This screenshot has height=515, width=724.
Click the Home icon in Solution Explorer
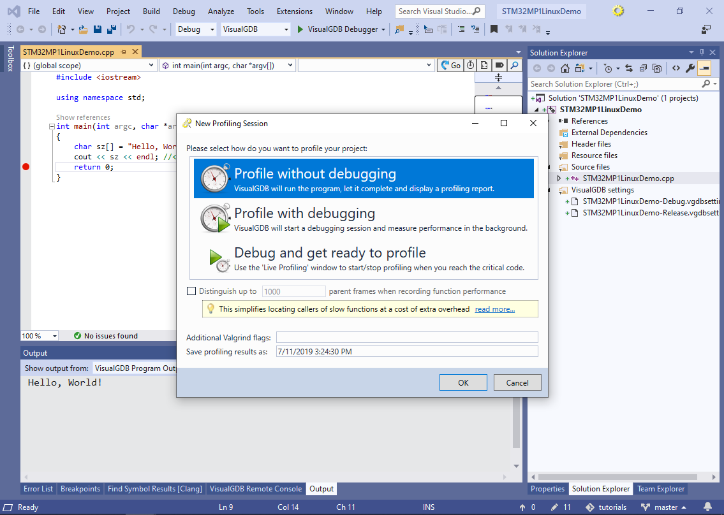(565, 68)
